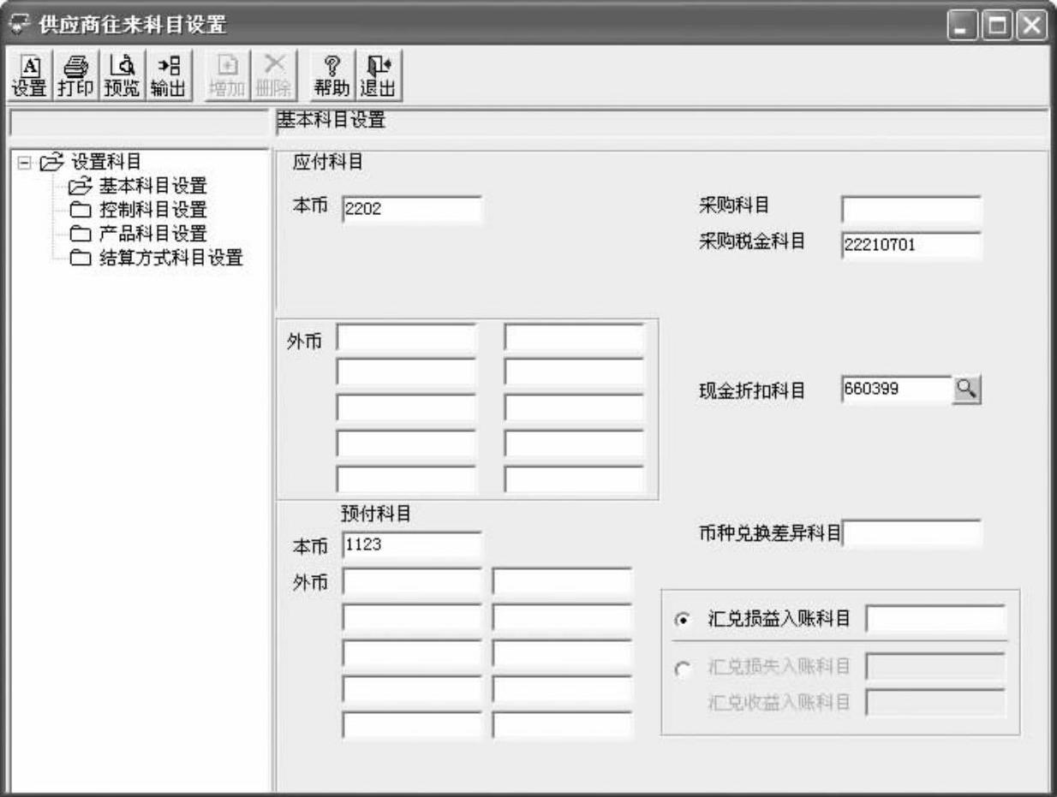Click the disabled 汇兑损失入账科目 field

935,667
